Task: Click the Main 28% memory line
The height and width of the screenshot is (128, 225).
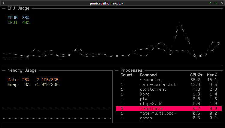Action: pyautogui.click(x=33, y=80)
